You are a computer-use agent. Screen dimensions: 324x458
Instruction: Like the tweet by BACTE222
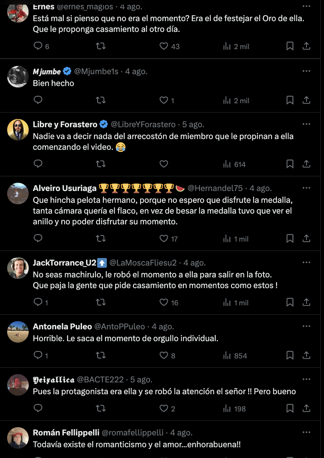164,409
